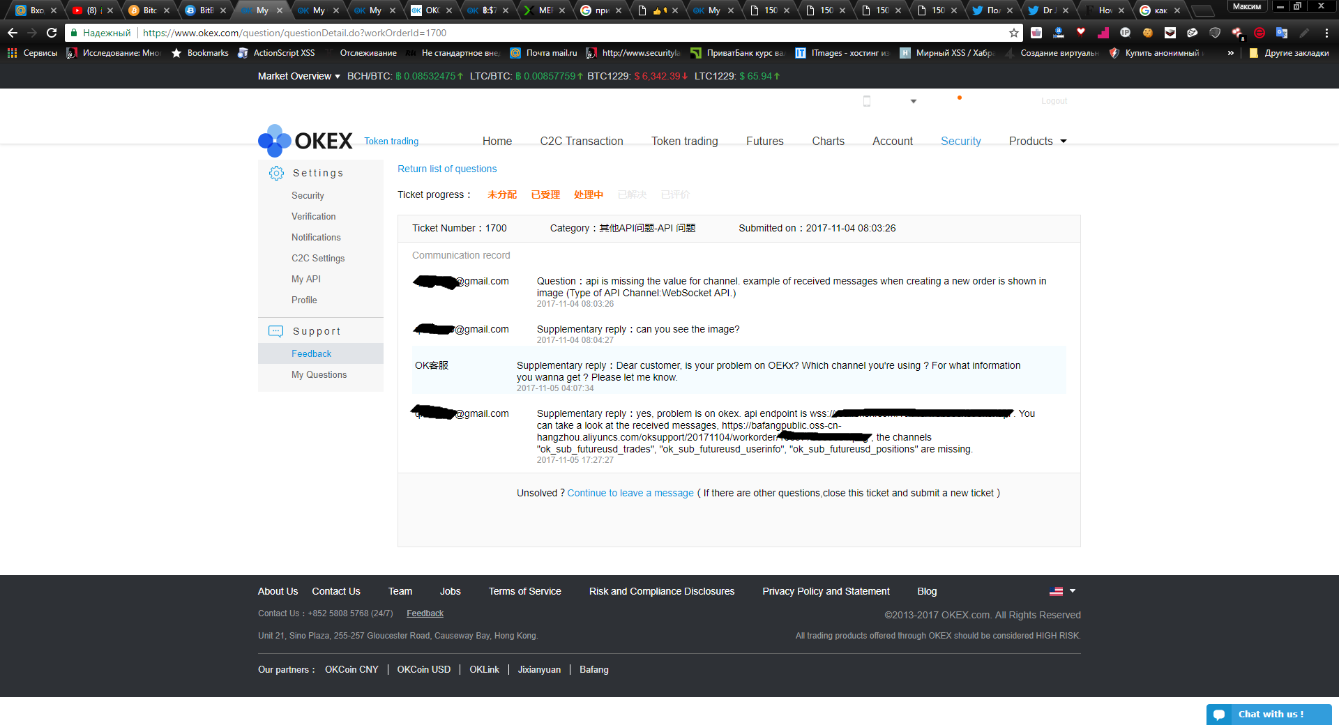Viewport: 1339px width, 725px height.
Task: Open My Questions in the sidebar
Action: [x=319, y=374]
